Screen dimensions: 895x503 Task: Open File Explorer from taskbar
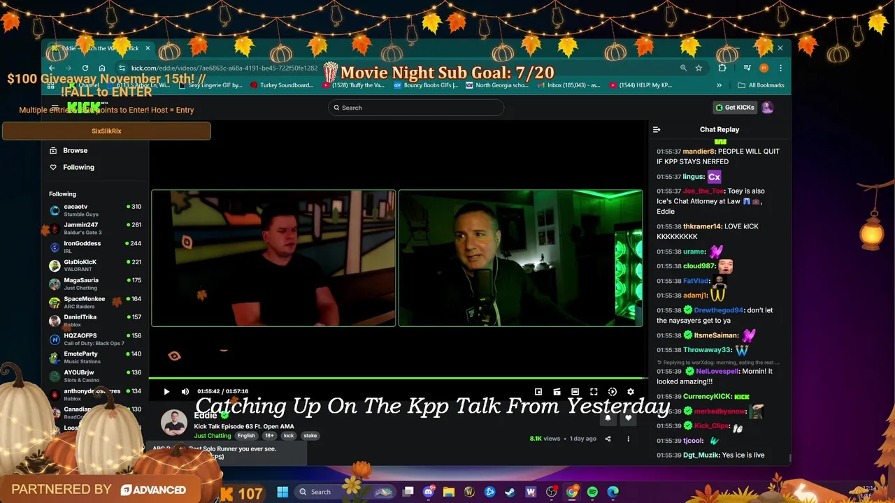449,492
